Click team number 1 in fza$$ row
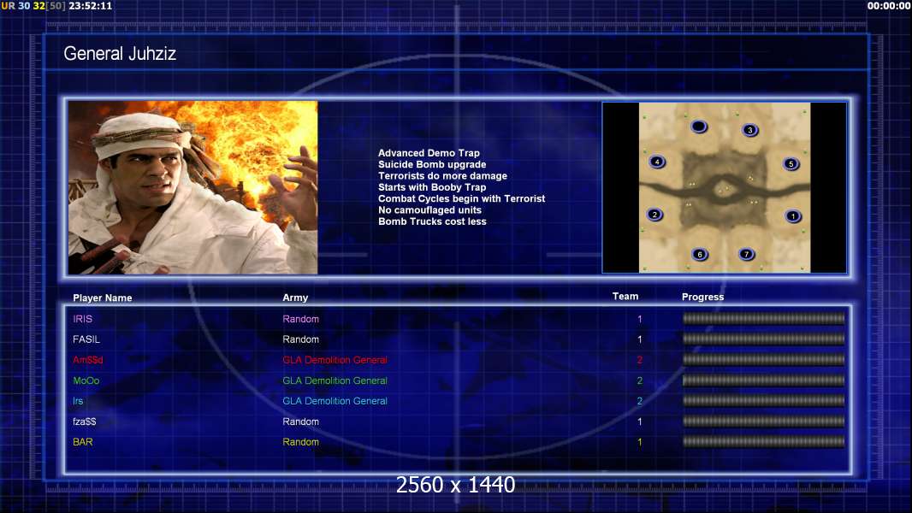The image size is (912, 513). pyautogui.click(x=639, y=422)
